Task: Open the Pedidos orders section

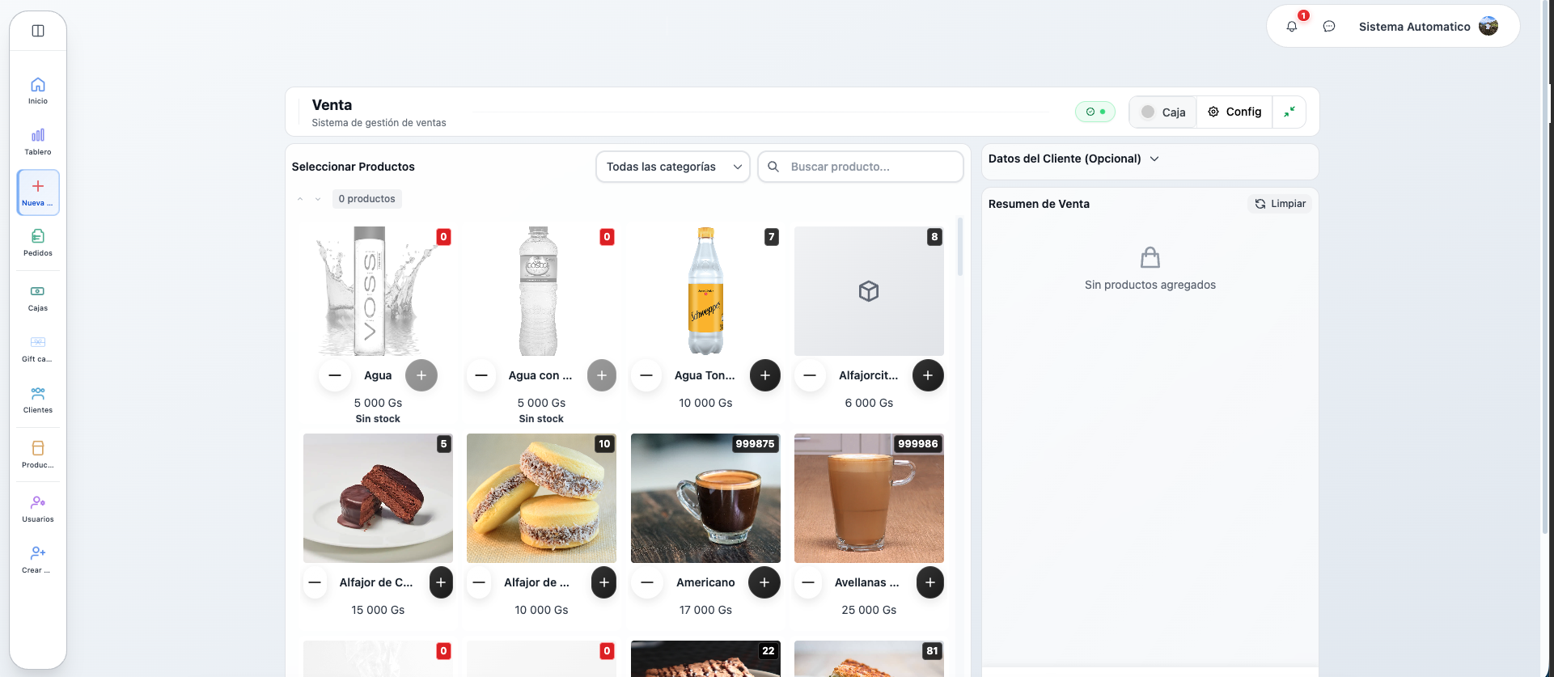Action: coord(38,243)
